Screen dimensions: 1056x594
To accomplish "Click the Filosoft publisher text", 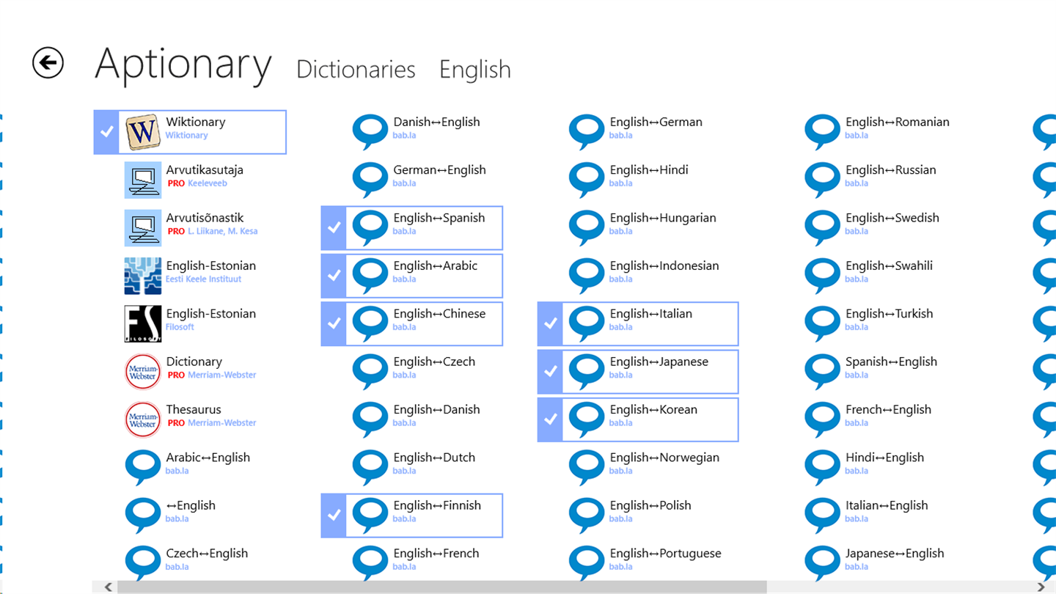I will pyautogui.click(x=180, y=327).
